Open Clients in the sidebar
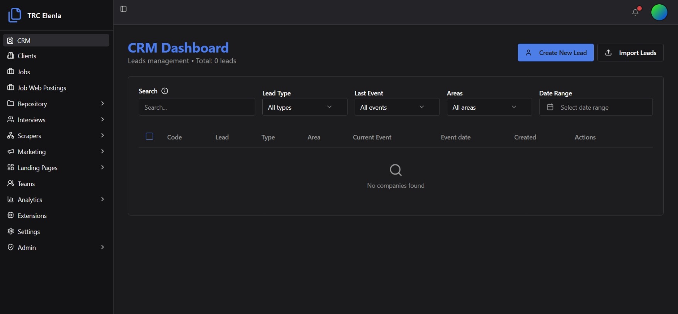 27,56
